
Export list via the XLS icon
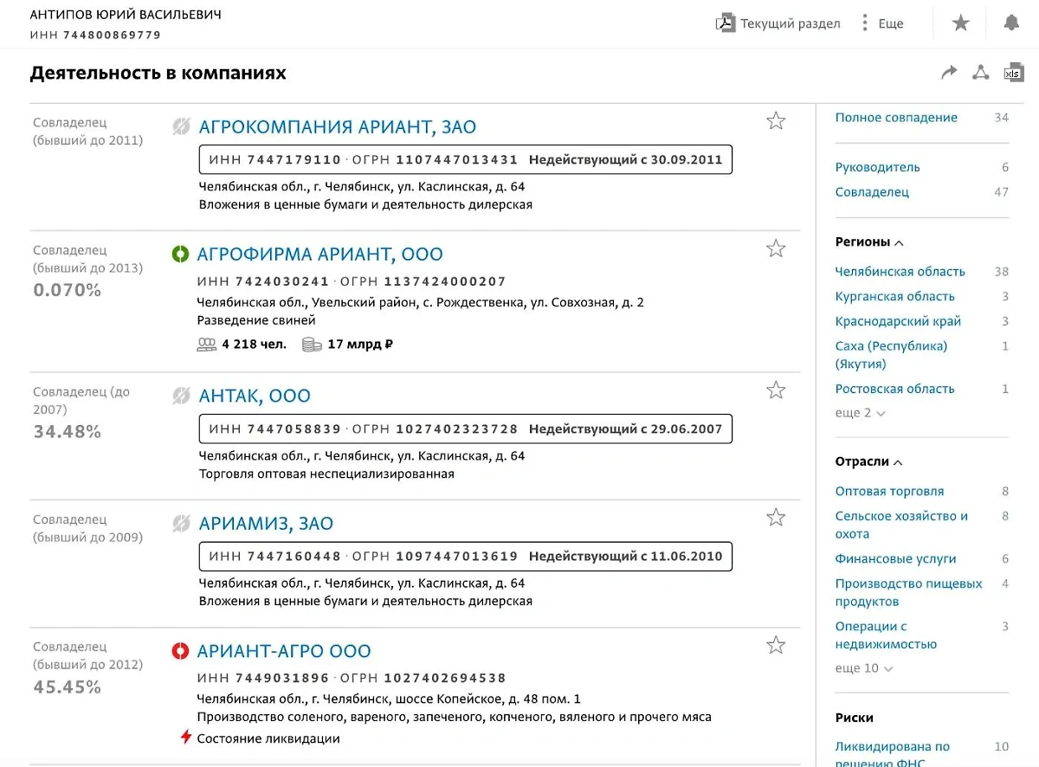pos(1013,73)
